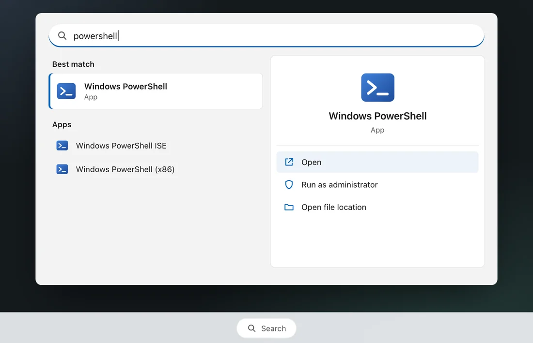Choose Run as administrator
The width and height of the screenshot is (533, 343).
click(377, 184)
